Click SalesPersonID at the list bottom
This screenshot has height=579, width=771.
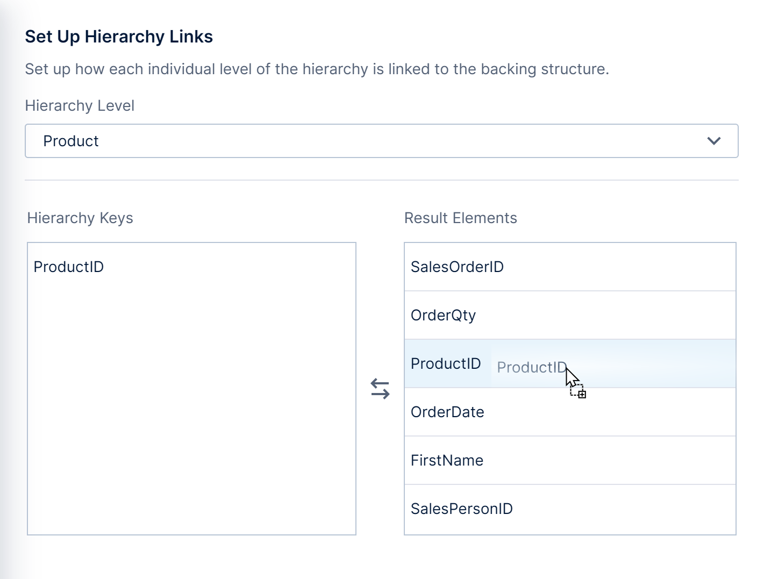[462, 509]
